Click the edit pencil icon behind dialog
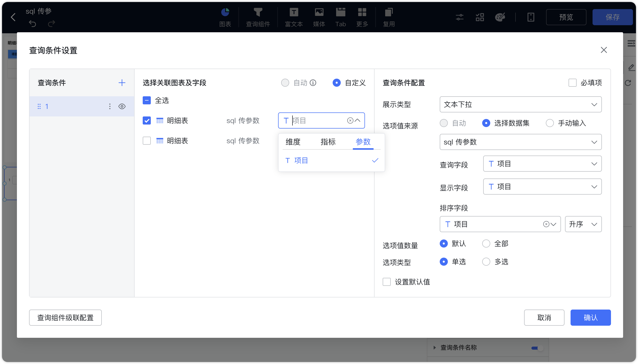The width and height of the screenshot is (638, 364). (631, 67)
